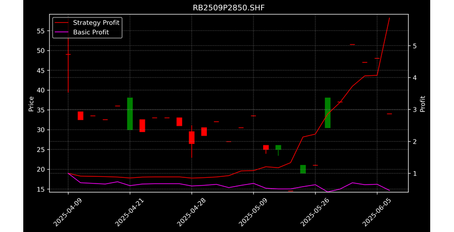This screenshot has height=232, width=454.
Task: Click the Profit axis tick label 5
Action: click(415, 46)
